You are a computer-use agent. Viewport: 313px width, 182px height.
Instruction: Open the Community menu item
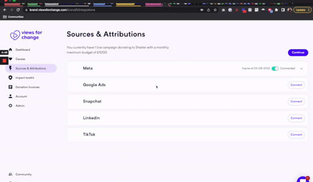23,174
